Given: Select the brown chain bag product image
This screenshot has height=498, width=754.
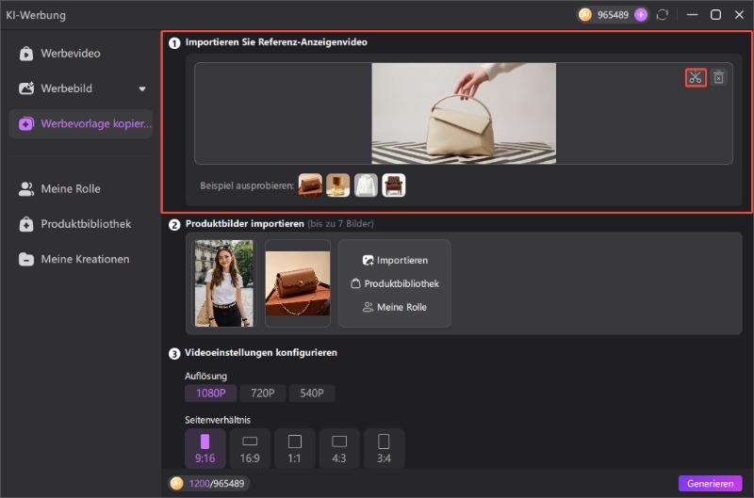Looking at the screenshot, I should point(298,283).
